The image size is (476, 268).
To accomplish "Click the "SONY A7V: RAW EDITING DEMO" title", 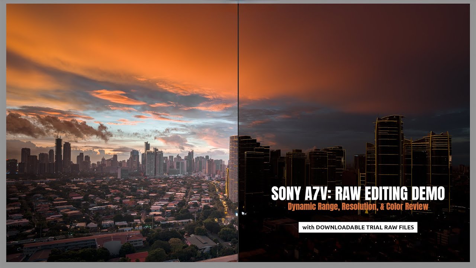I will (x=358, y=194).
